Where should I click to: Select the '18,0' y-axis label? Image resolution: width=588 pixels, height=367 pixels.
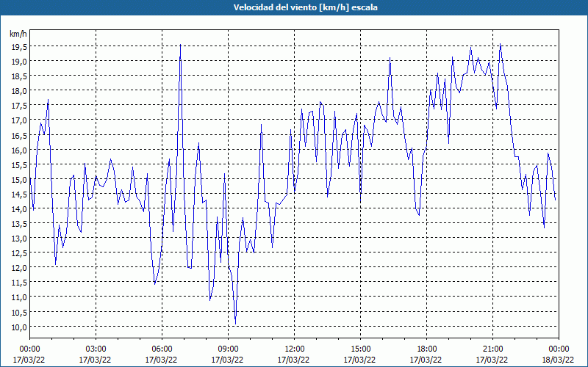[x=18, y=90]
